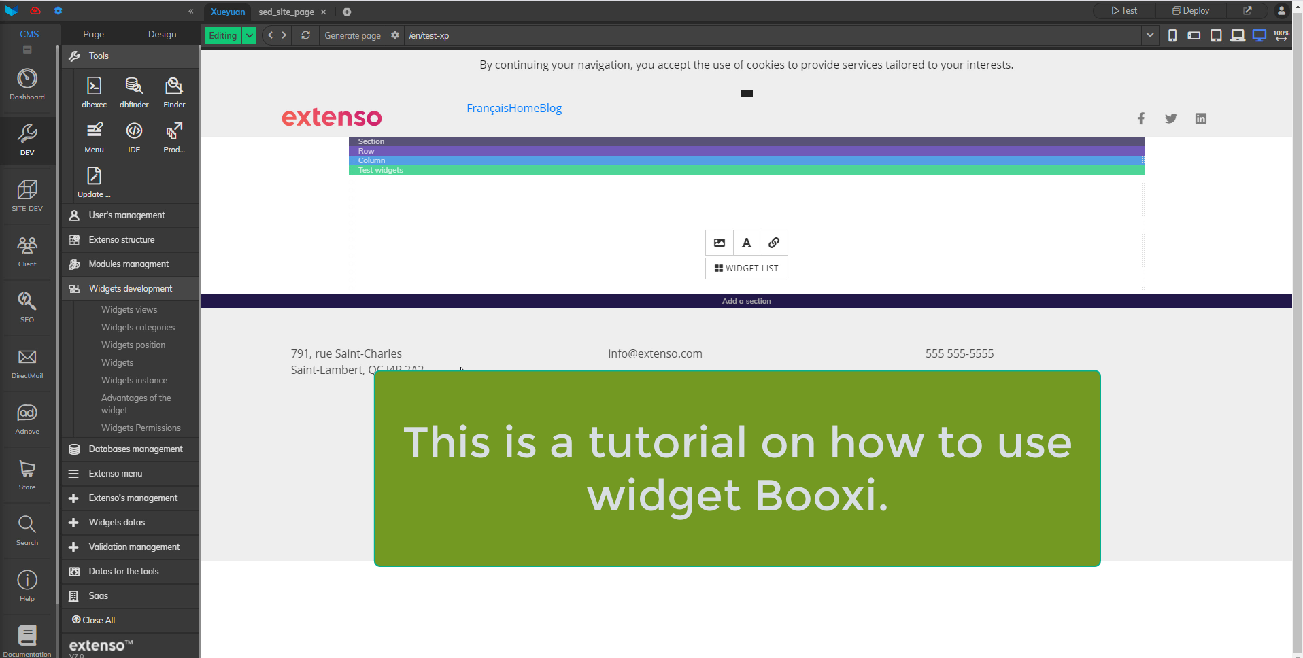Insert text with the A icon
Viewport: 1303px width, 658px height.
point(747,243)
